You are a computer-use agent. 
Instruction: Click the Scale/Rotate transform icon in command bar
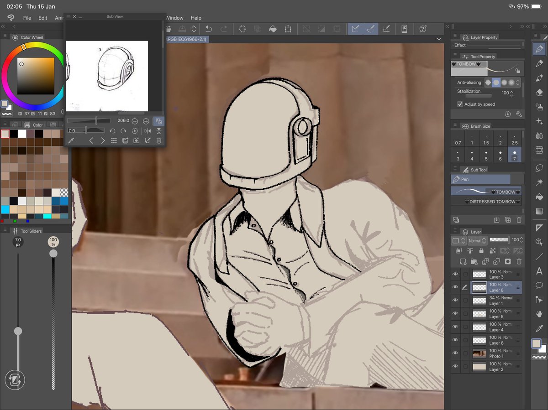coord(288,29)
